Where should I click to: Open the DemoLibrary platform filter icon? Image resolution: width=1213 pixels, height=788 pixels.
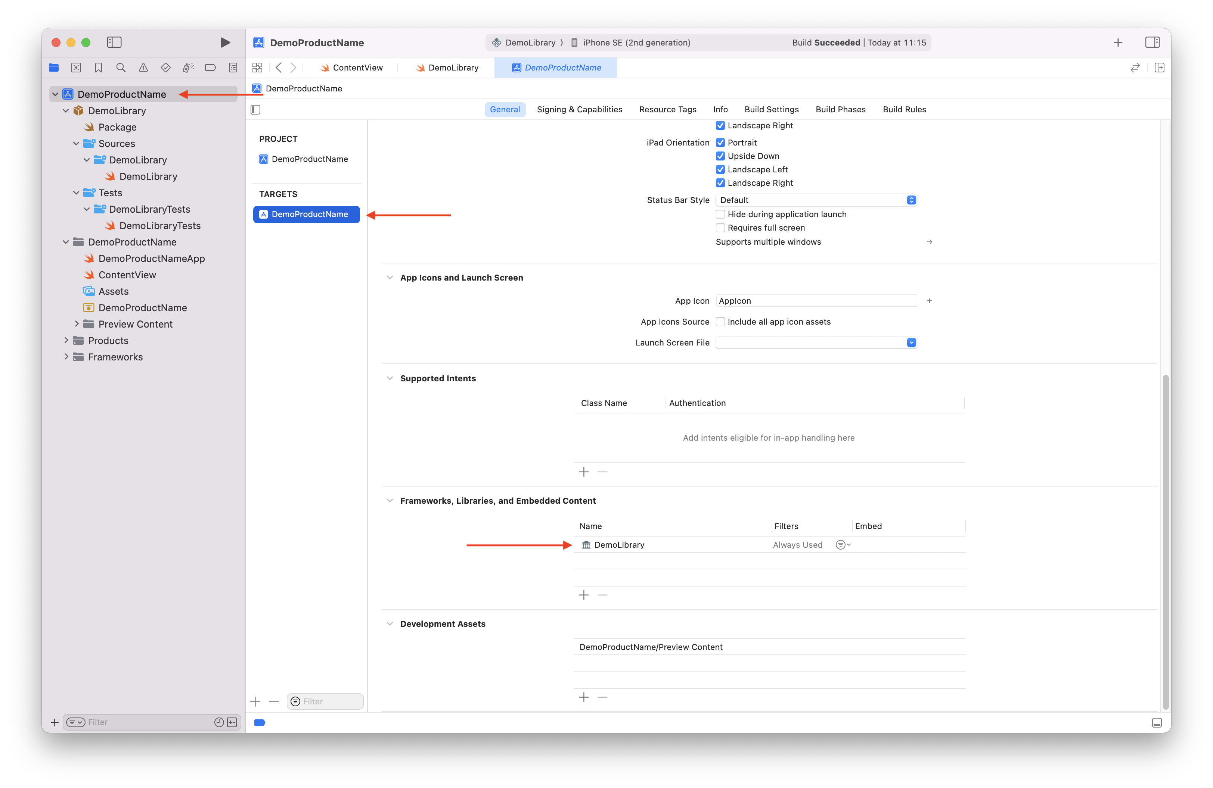(x=843, y=545)
